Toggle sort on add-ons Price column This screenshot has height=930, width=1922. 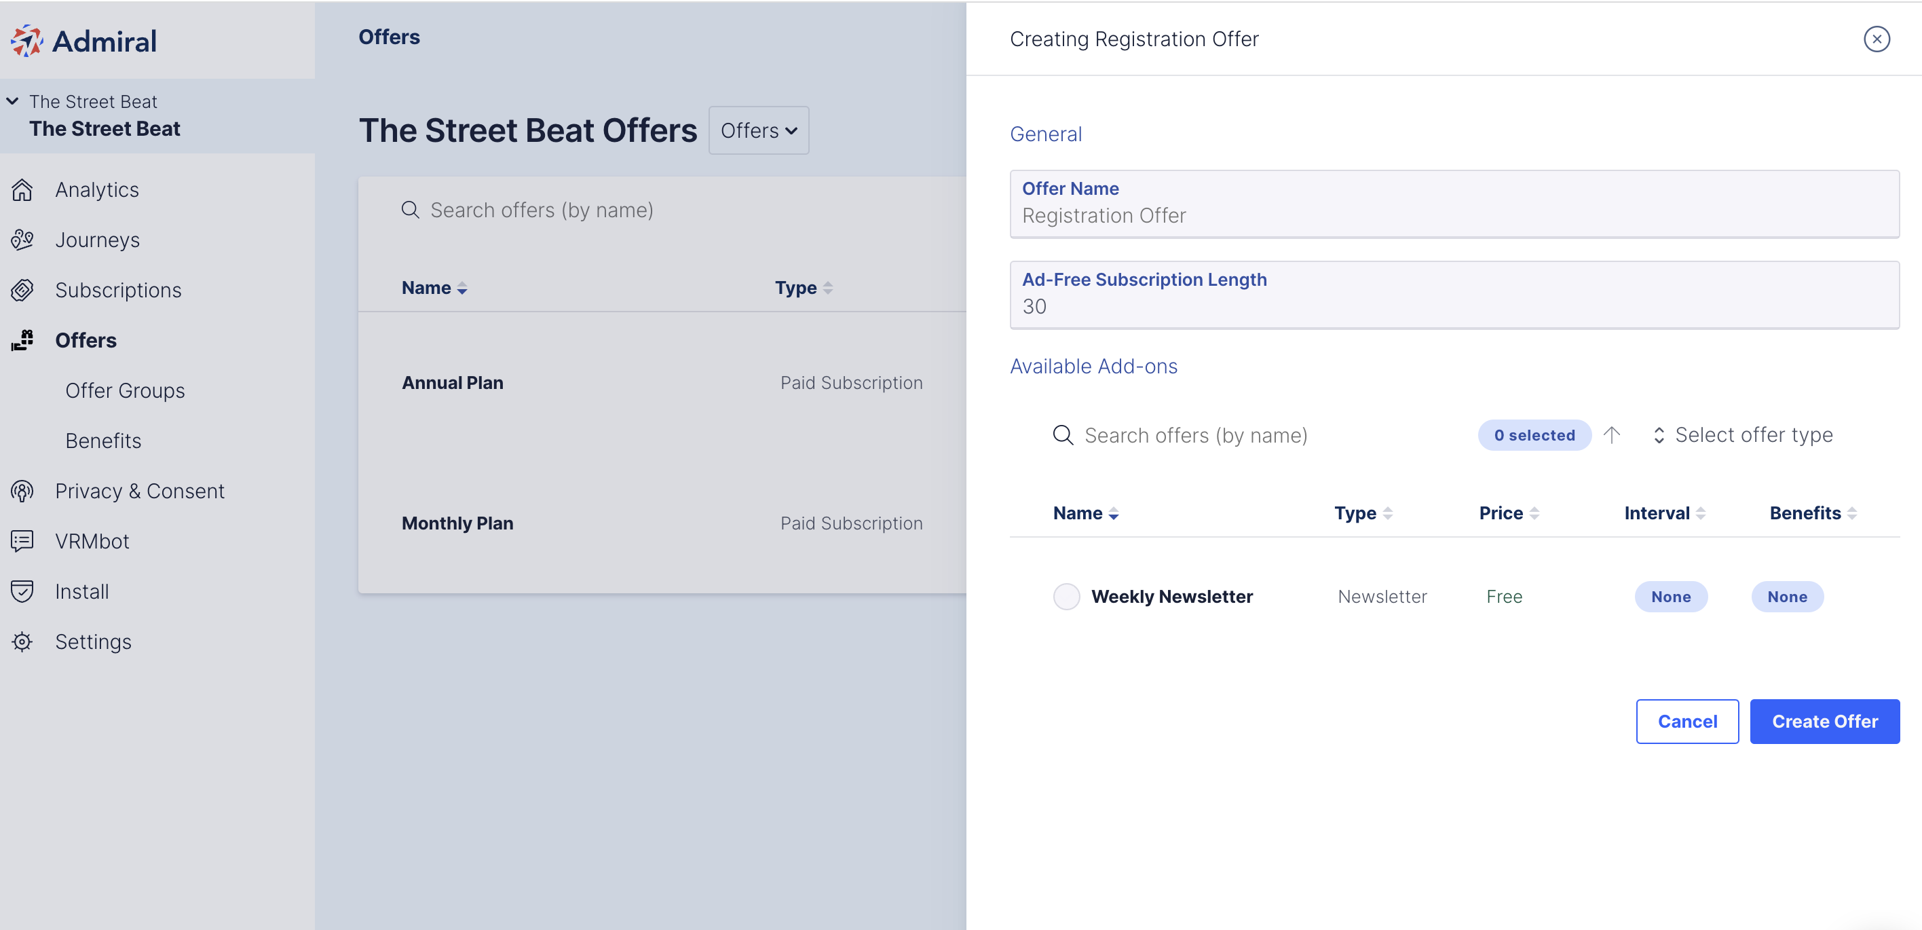click(x=1509, y=513)
